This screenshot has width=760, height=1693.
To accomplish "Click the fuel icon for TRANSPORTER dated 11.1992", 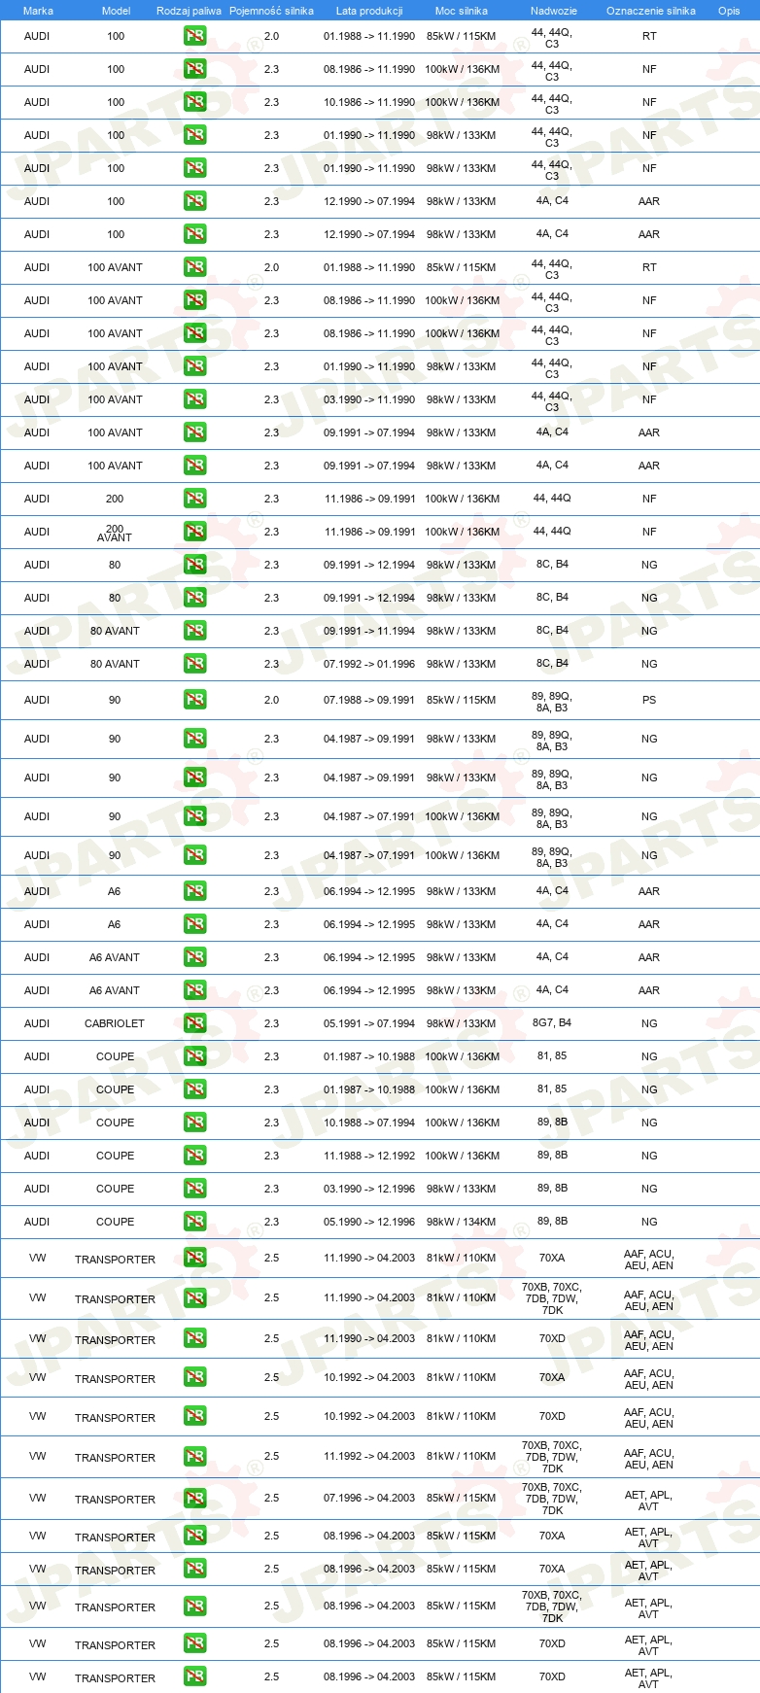I will [194, 1457].
